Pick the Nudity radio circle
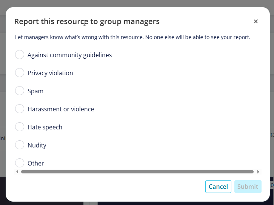This screenshot has height=205, width=274. pos(20,145)
